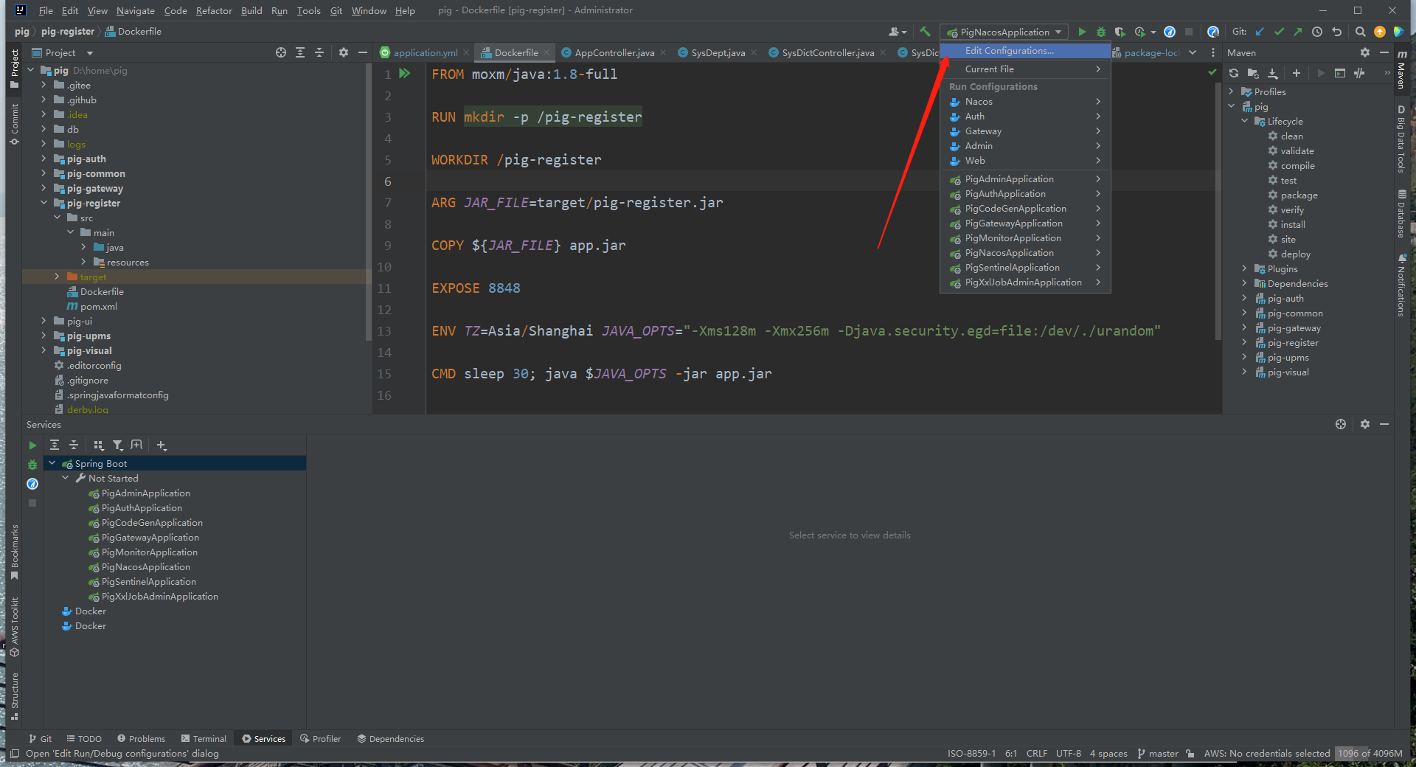Click Services panel settings gear
1416x767 pixels.
click(x=1365, y=424)
